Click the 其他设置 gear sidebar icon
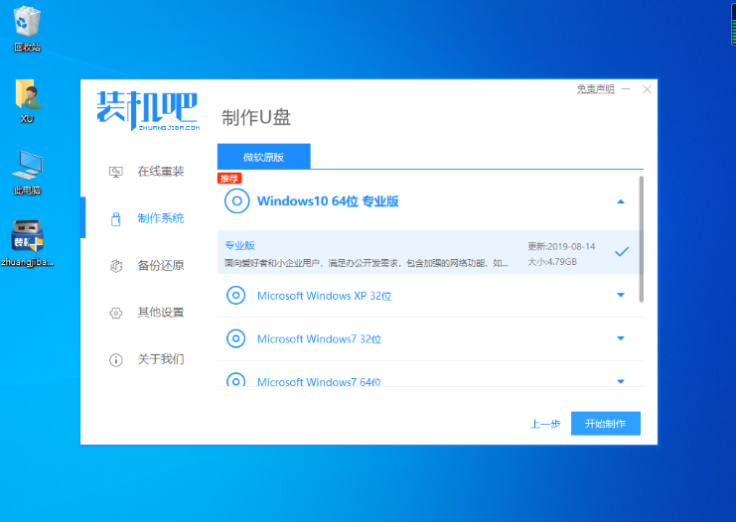The image size is (736, 522). (x=115, y=312)
